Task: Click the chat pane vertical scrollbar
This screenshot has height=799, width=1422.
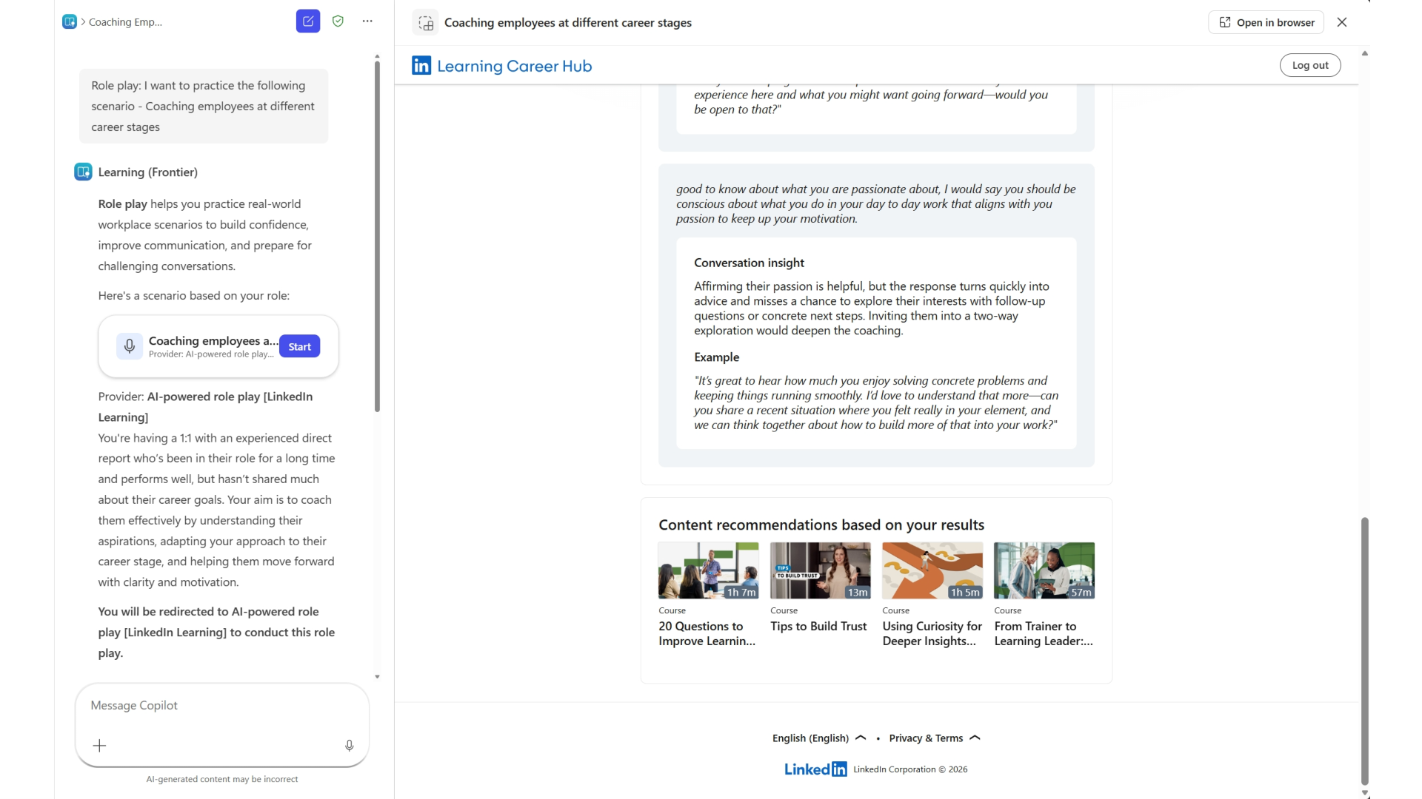Action: coord(377,237)
